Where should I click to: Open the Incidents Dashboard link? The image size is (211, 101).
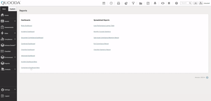(x=28, y=32)
